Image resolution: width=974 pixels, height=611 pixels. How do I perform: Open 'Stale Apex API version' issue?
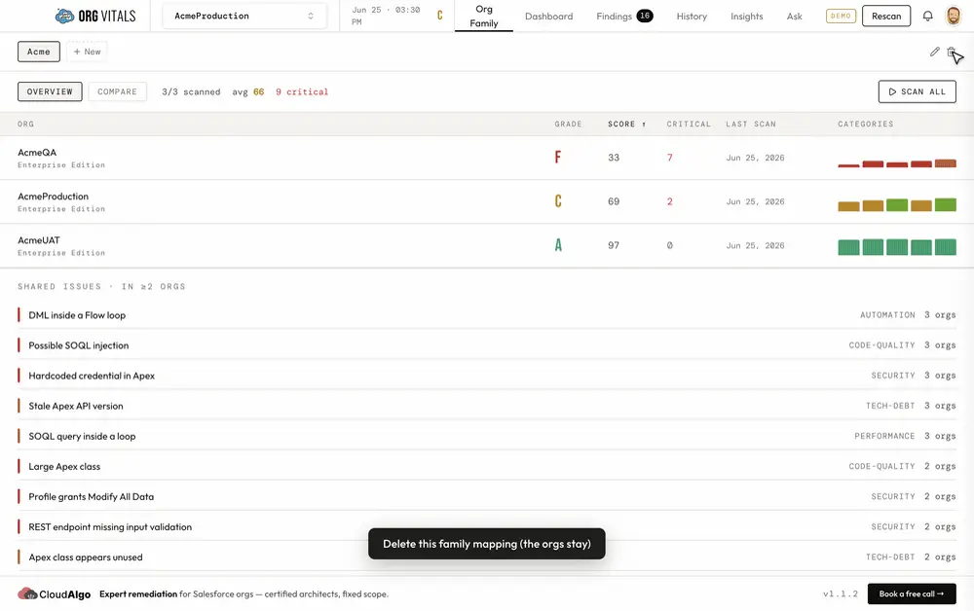[487, 407]
